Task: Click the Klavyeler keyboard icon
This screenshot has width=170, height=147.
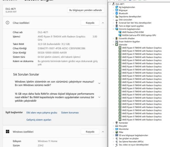Action: pyautogui.click(x=116, y=126)
